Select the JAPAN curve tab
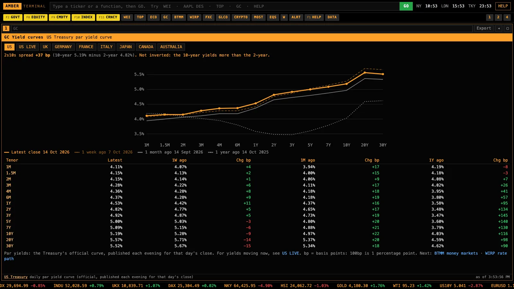 point(126,47)
